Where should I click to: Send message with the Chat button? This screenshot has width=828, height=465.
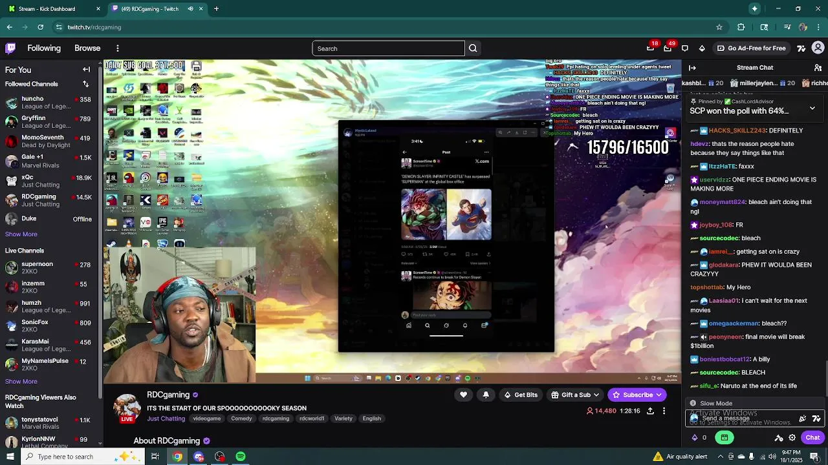pos(812,437)
